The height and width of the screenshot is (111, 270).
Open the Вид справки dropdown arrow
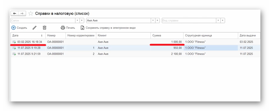click(218, 20)
